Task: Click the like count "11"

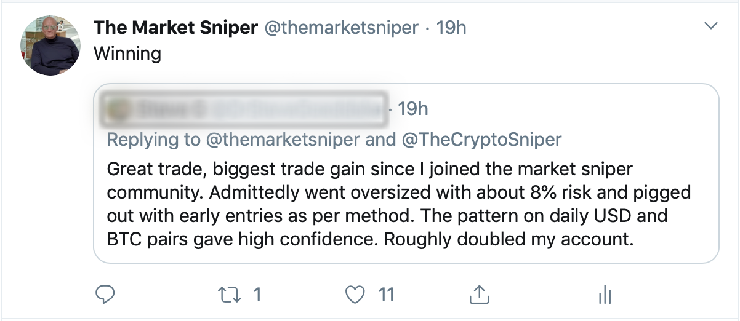Action: coord(386,295)
